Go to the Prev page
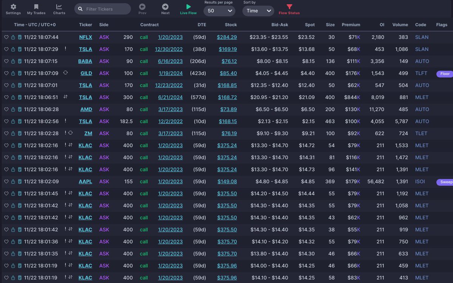The width and height of the screenshot is (453, 283). point(142,9)
